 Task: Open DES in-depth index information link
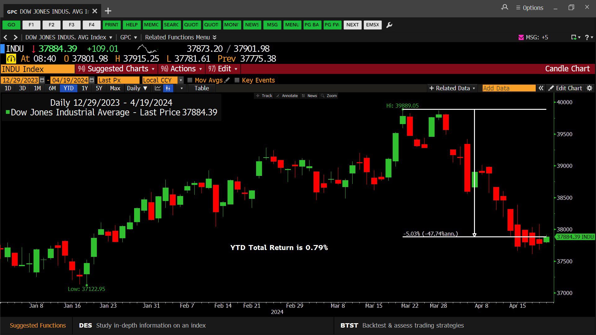pyautogui.click(x=142, y=325)
